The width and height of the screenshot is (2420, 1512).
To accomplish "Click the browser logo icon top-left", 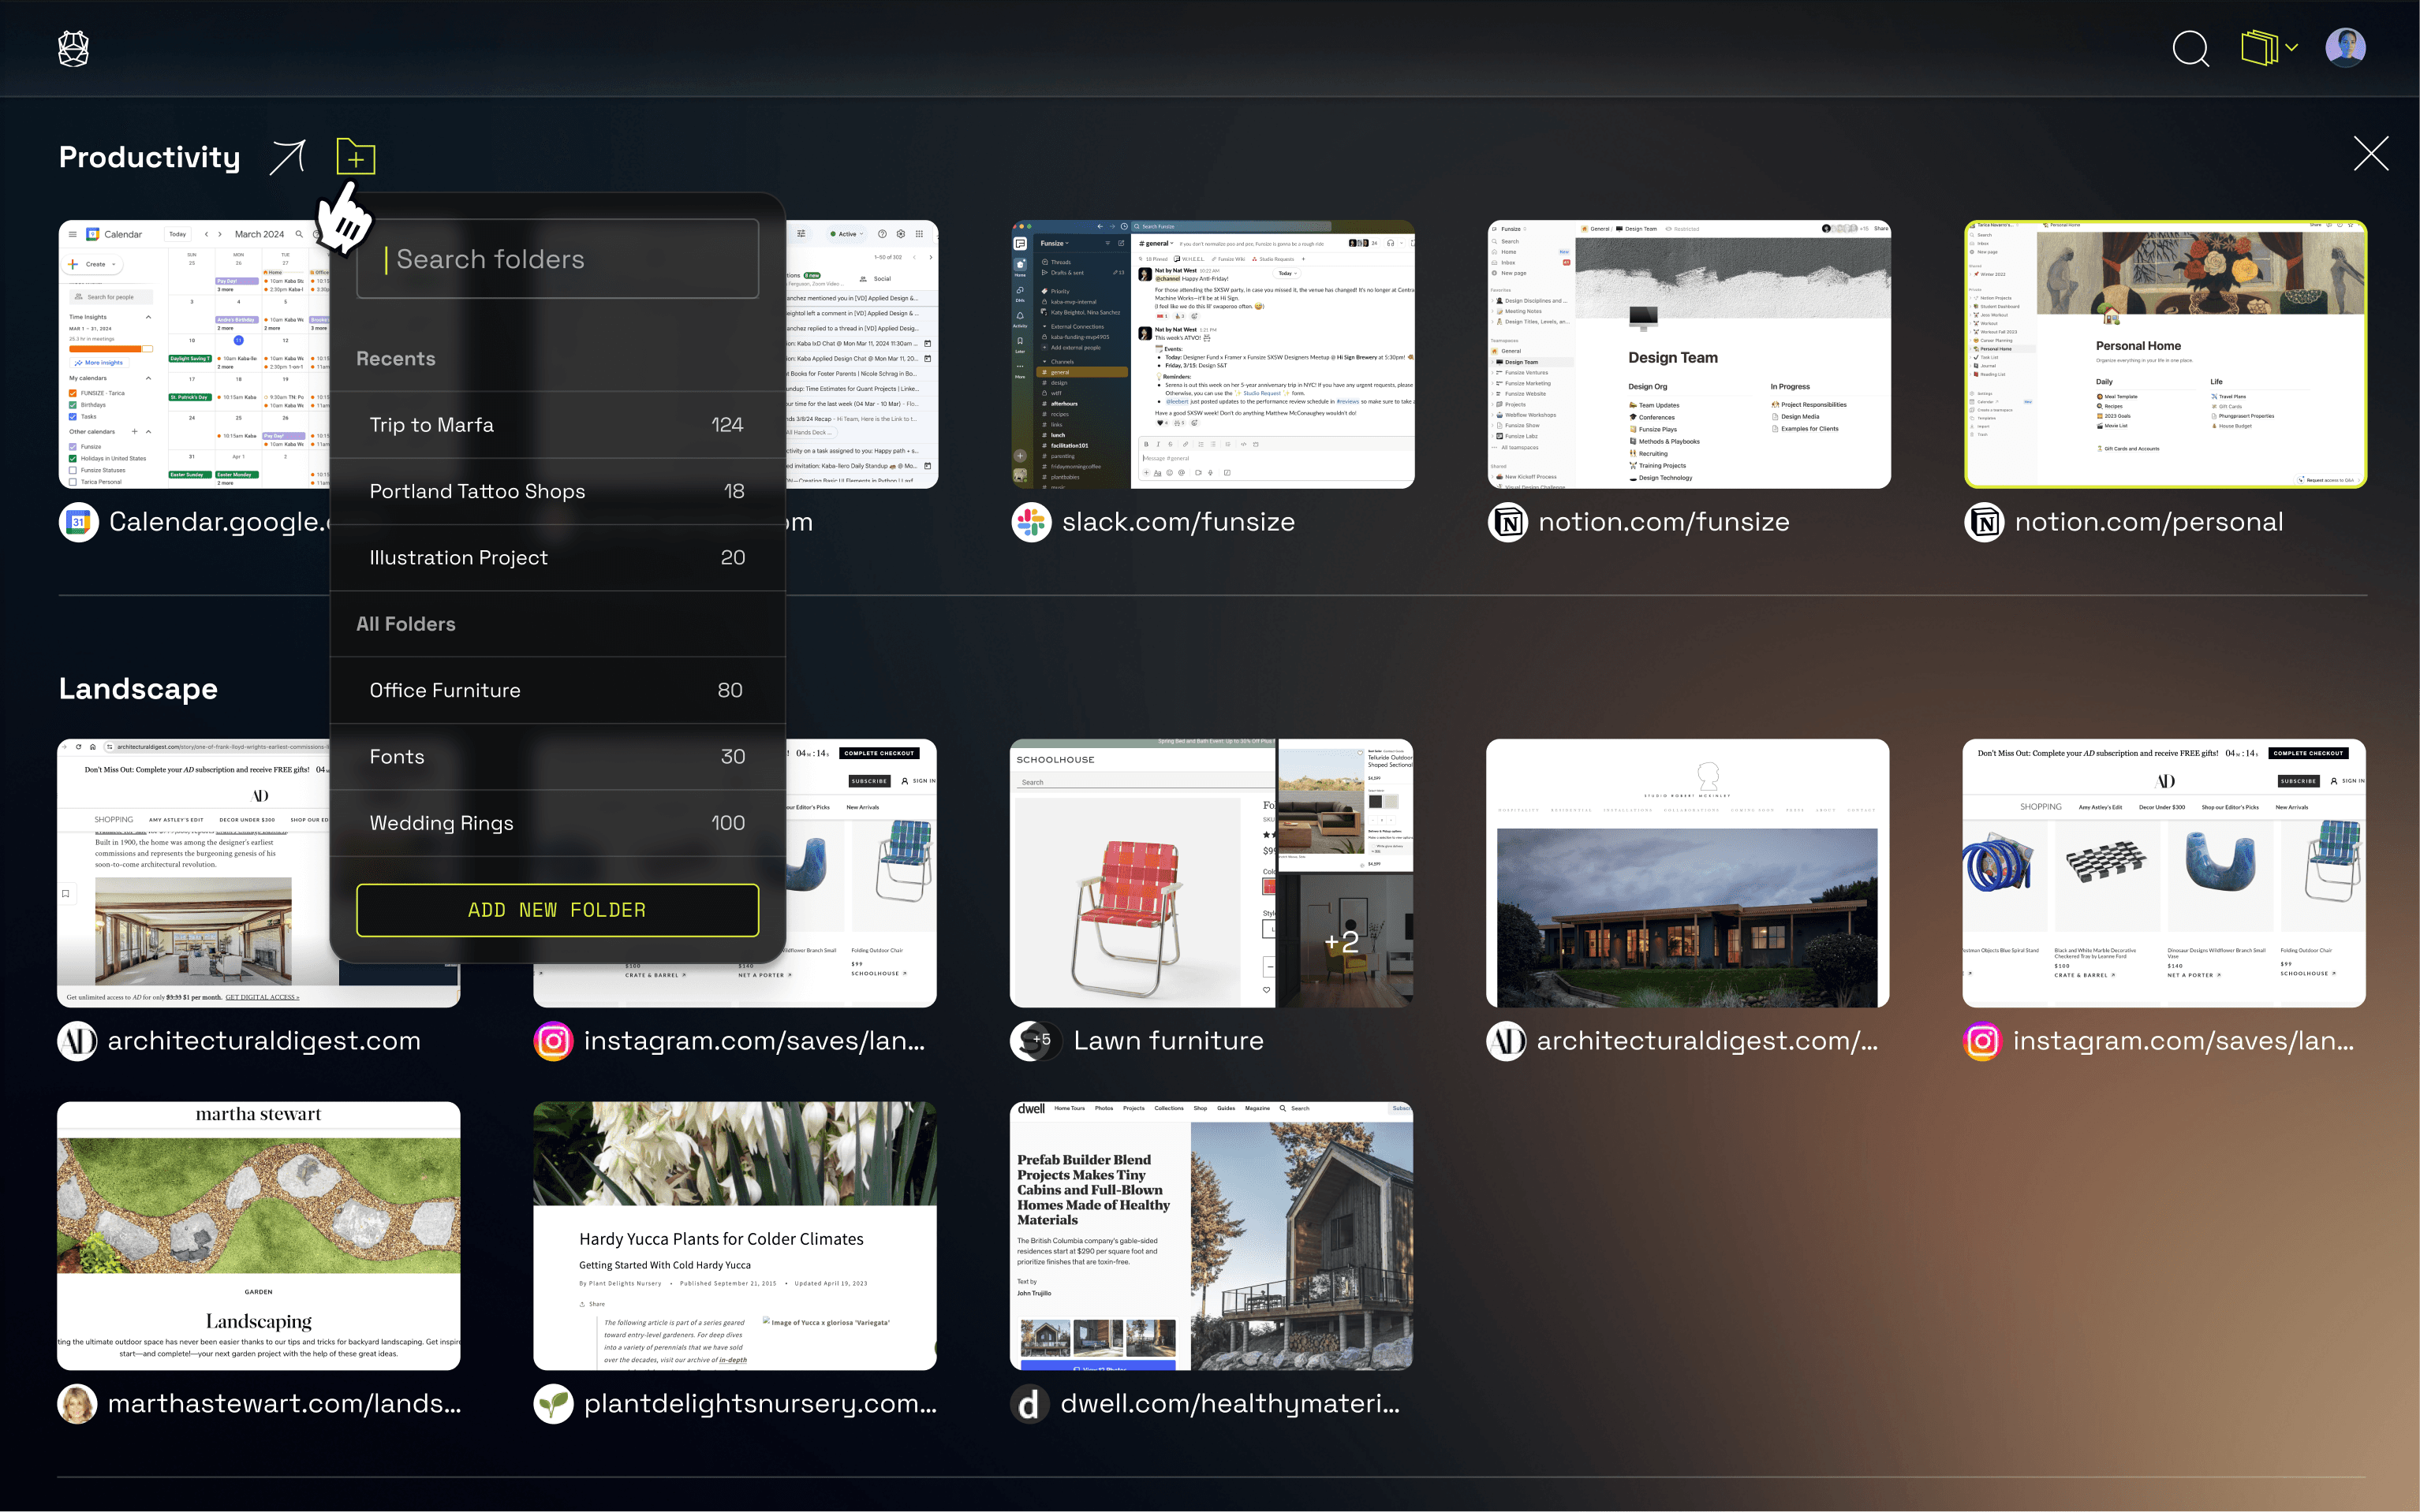I will pos(73,48).
